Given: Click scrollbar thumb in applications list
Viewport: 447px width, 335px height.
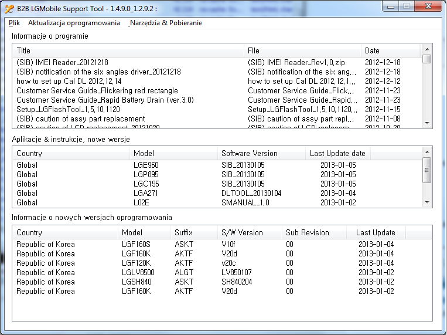Looking at the screenshot, I should (426, 170).
